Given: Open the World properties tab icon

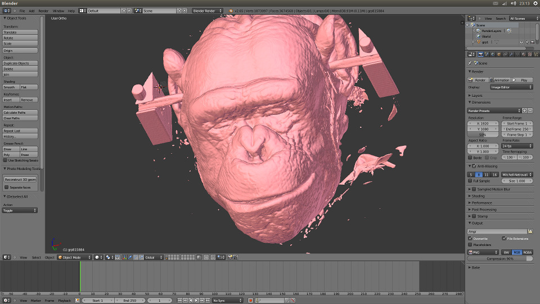Looking at the screenshot, I should (493, 55).
